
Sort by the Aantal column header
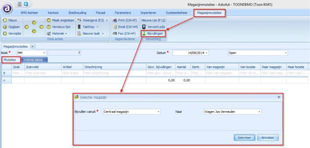pos(183,67)
